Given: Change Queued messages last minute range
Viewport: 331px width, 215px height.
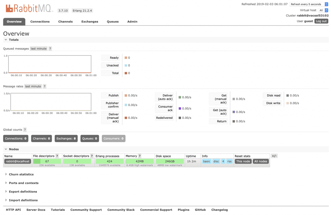Looking at the screenshot, I should point(39,49).
